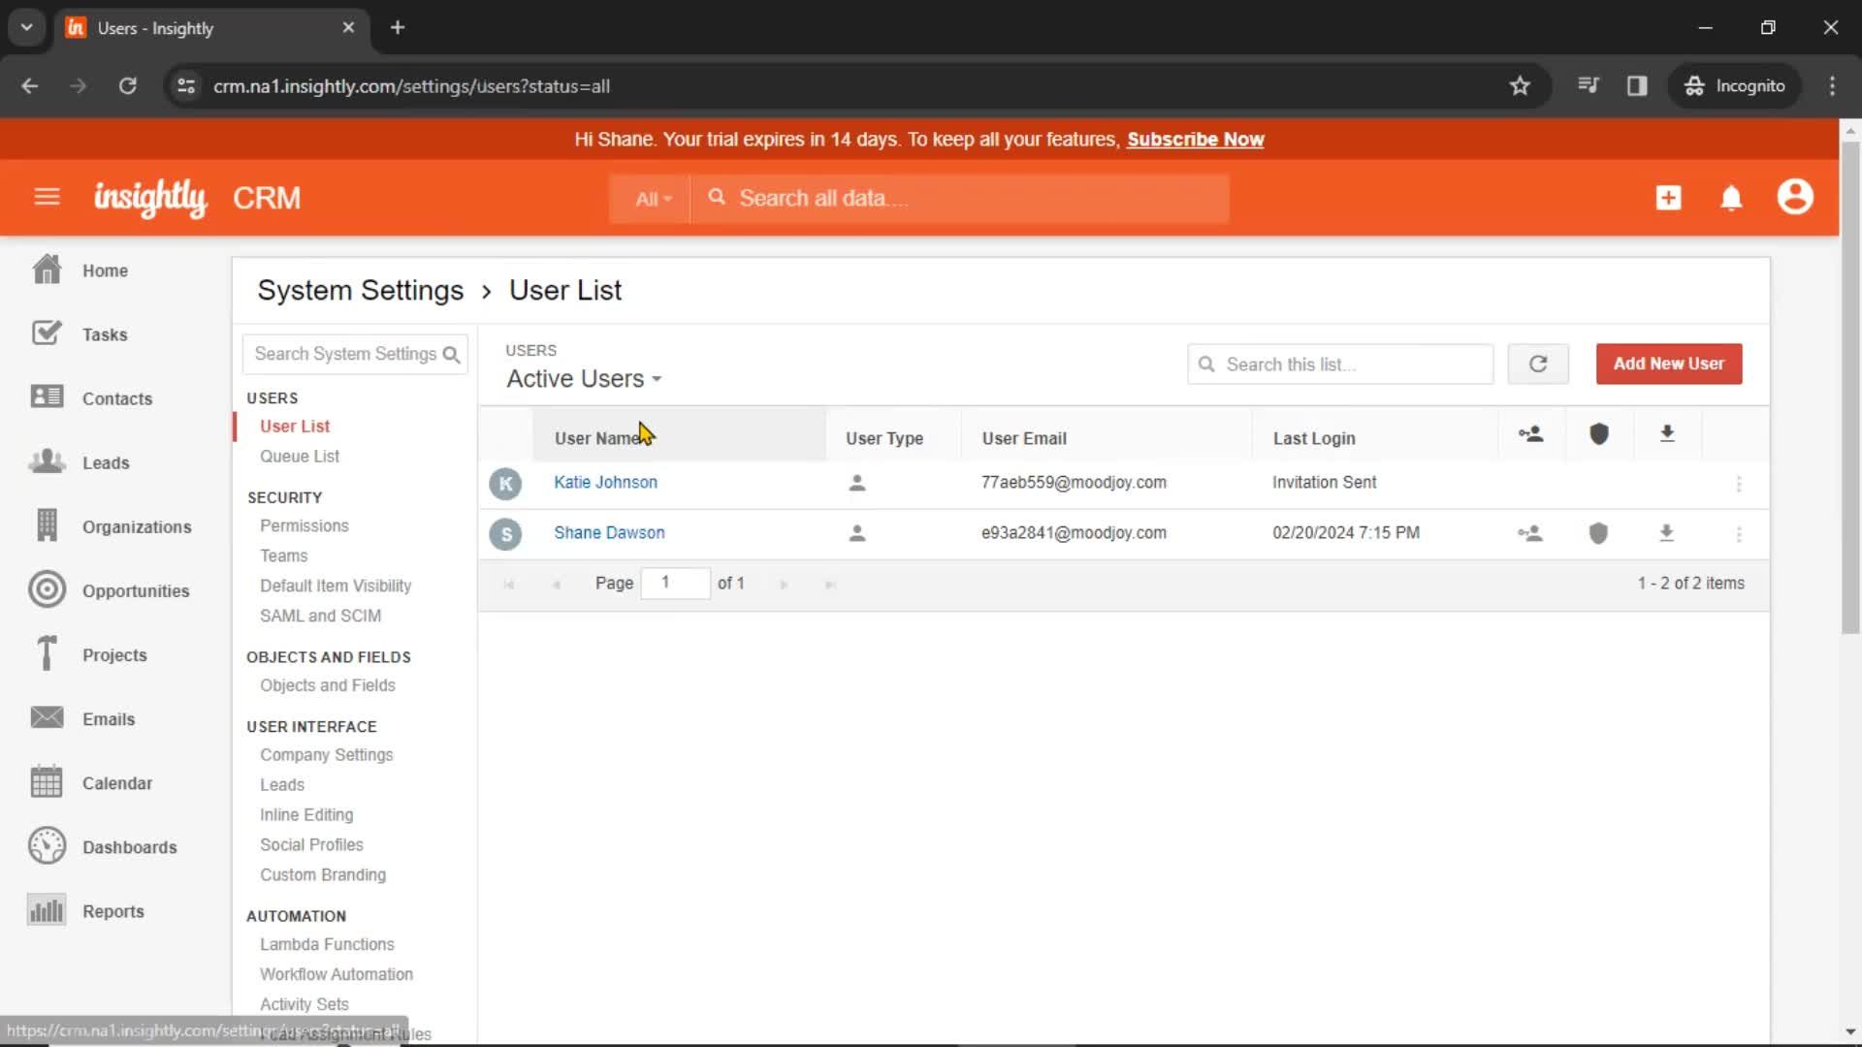Open the user profile avatar menu

(x=1795, y=197)
